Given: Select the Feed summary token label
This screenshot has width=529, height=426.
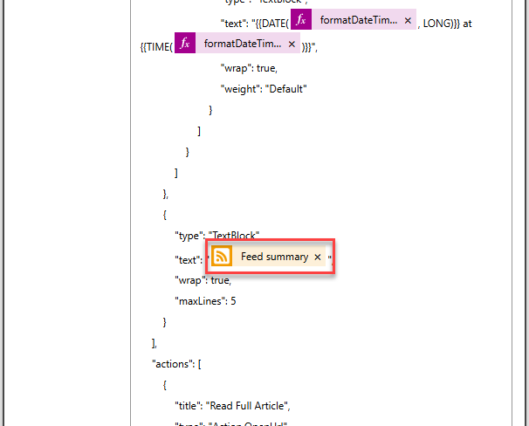Looking at the screenshot, I should [273, 257].
